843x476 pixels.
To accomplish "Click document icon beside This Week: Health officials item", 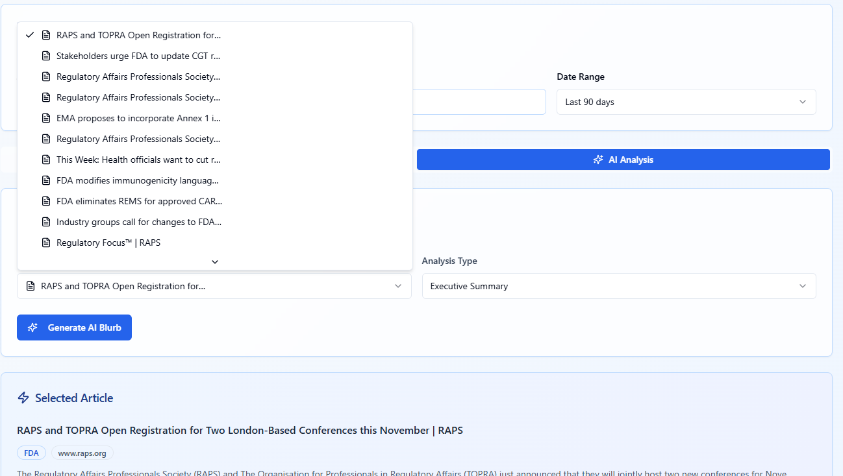I will pos(46,160).
